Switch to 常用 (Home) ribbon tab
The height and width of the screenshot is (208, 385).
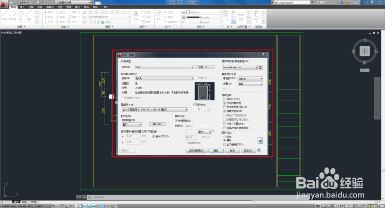pyautogui.click(x=13, y=7)
